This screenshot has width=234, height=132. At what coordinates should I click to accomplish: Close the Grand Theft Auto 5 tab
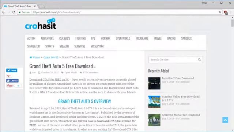[35, 6]
